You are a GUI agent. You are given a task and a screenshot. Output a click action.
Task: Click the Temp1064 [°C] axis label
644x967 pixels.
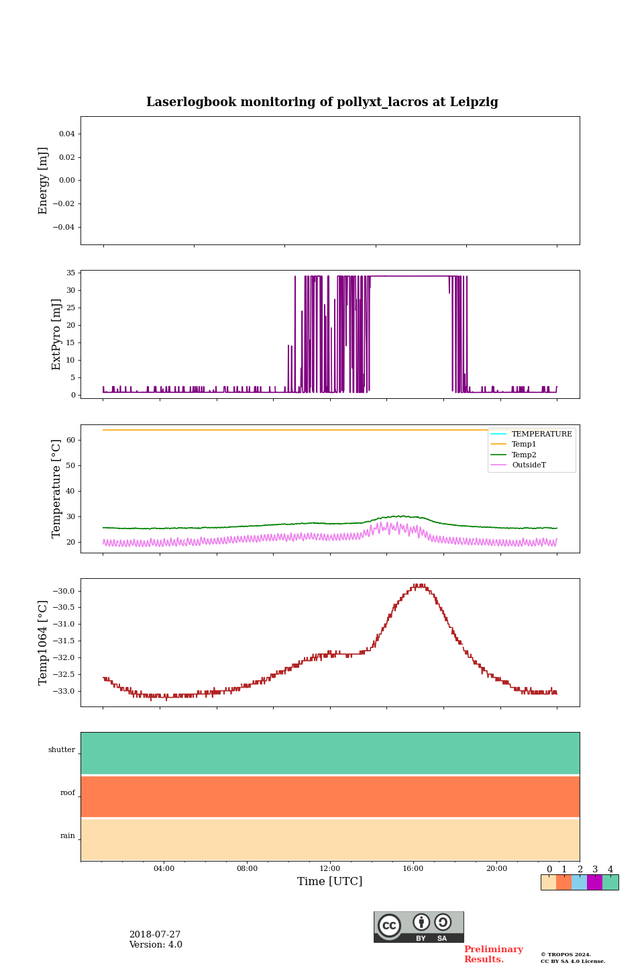[44, 643]
